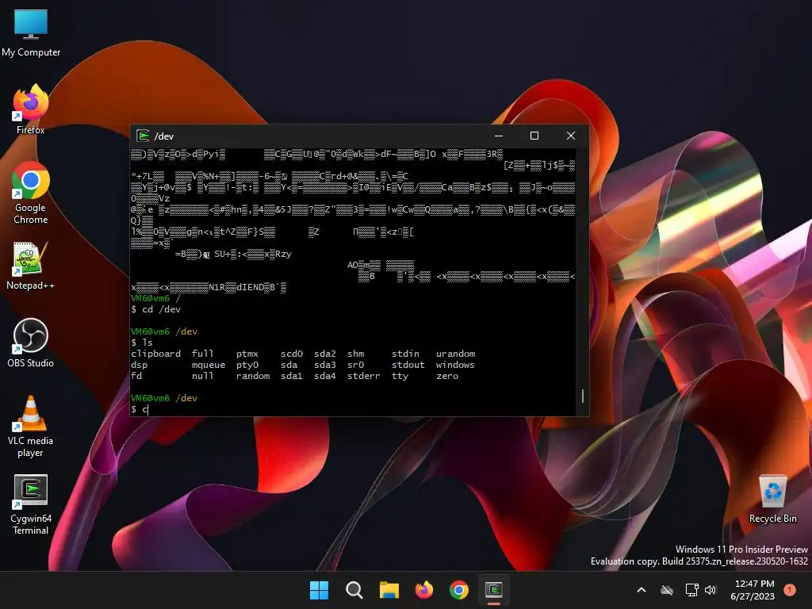Click the '$ cd /dev' command line
812x609 pixels.
[156, 309]
